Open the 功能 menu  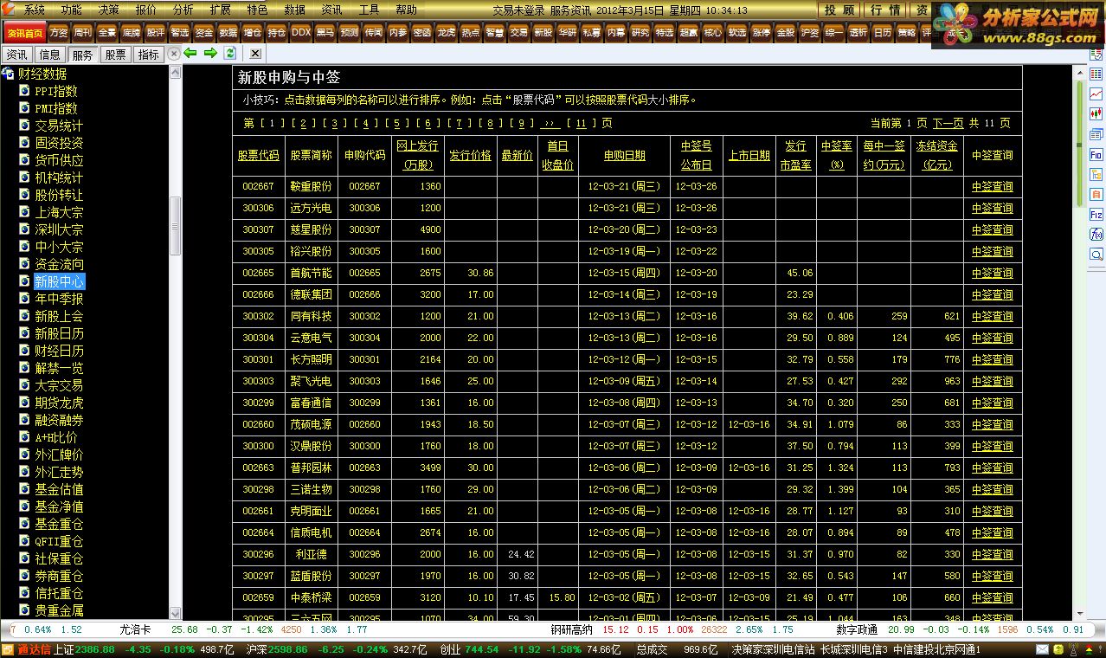pyautogui.click(x=72, y=10)
